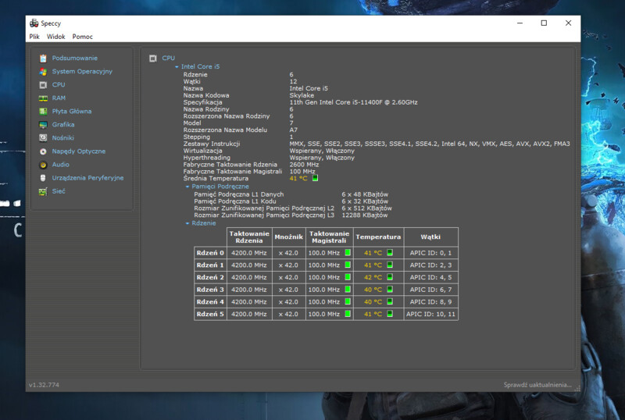Open the Płyta Główna motherboard icon
The width and height of the screenshot is (625, 420).
click(44, 112)
